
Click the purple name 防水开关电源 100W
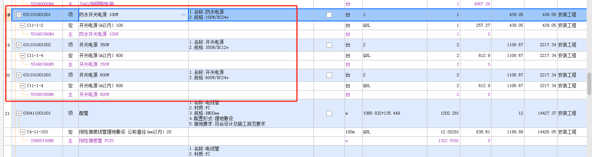coord(99,34)
